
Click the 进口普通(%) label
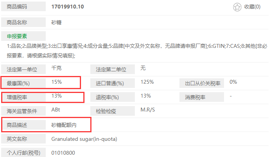click(x=110, y=83)
